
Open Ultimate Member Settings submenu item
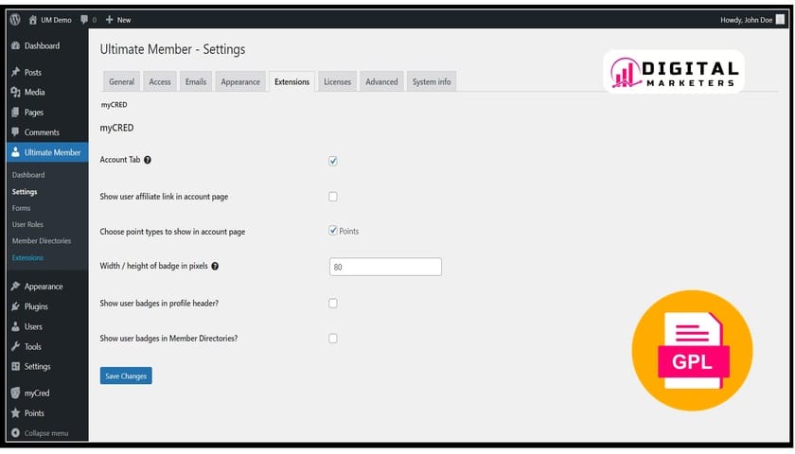click(25, 192)
